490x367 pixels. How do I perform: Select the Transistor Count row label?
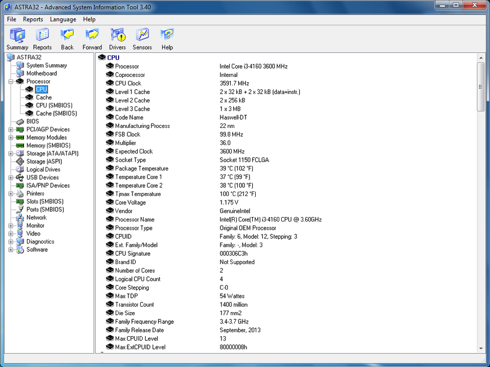(x=134, y=304)
